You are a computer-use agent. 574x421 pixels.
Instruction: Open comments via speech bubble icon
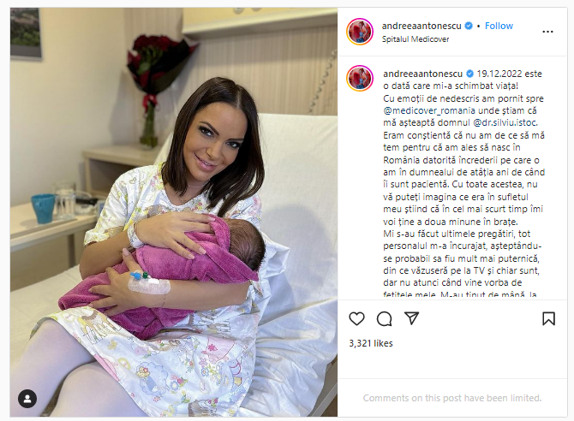point(385,318)
